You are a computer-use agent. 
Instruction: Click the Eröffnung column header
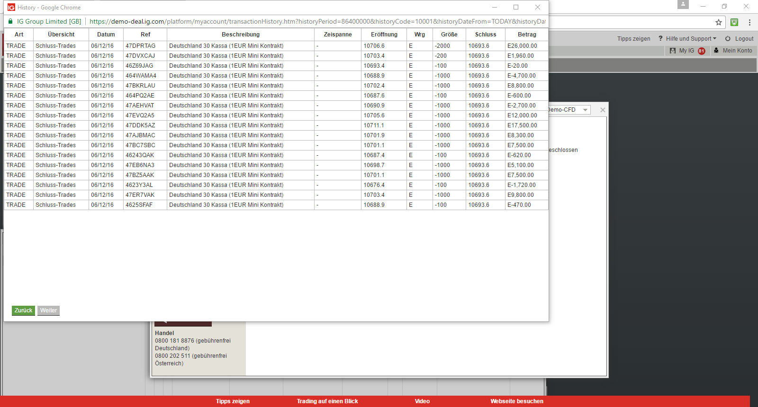384,35
